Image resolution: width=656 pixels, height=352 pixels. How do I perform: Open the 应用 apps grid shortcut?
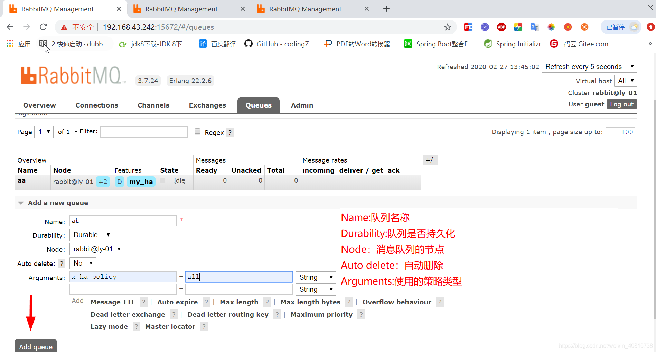[19, 44]
